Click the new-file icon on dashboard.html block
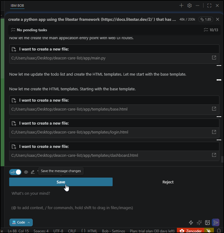The height and width of the screenshot is (233, 224). coord(14,147)
